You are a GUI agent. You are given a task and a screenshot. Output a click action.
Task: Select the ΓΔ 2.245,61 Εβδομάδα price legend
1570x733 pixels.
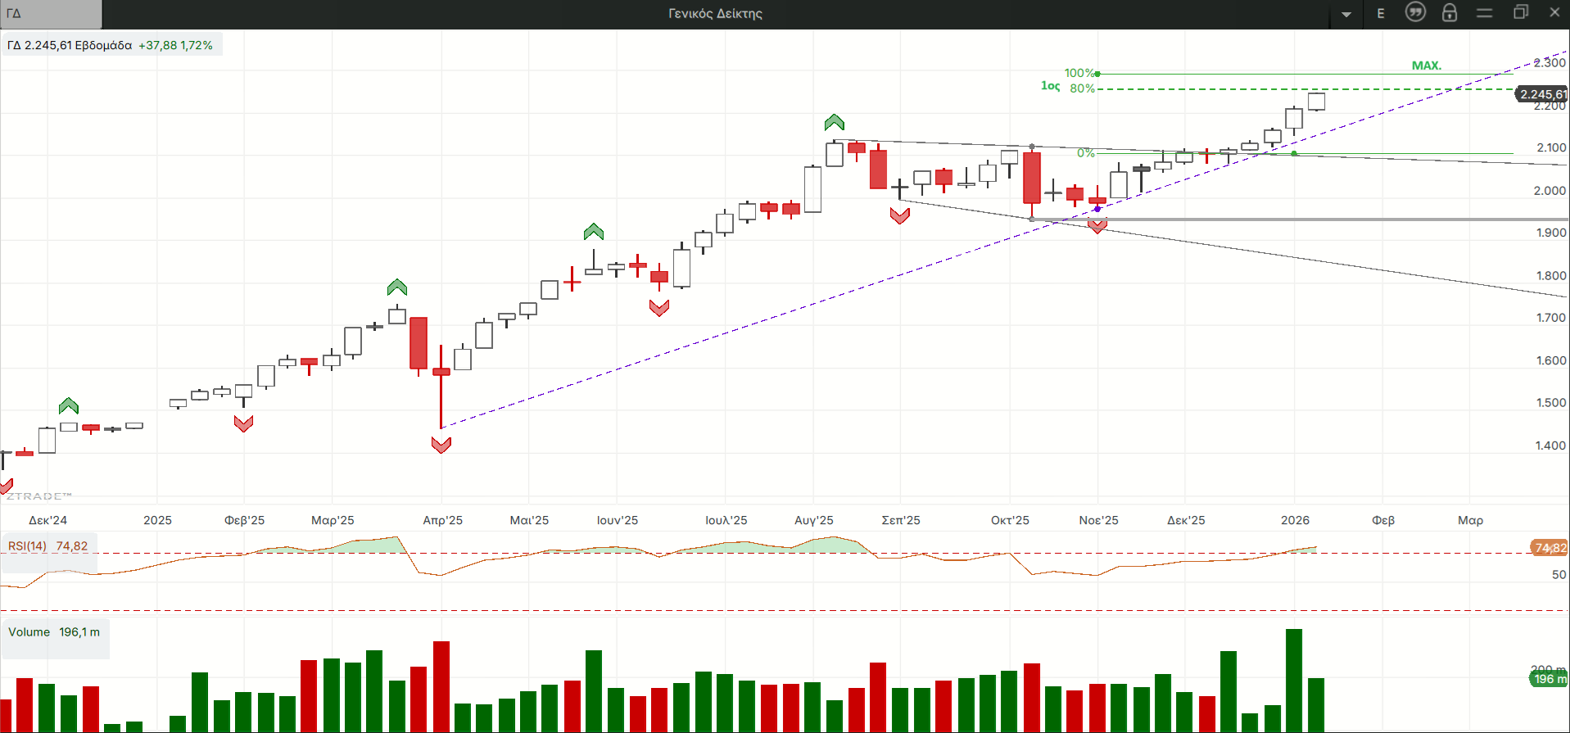point(111,45)
